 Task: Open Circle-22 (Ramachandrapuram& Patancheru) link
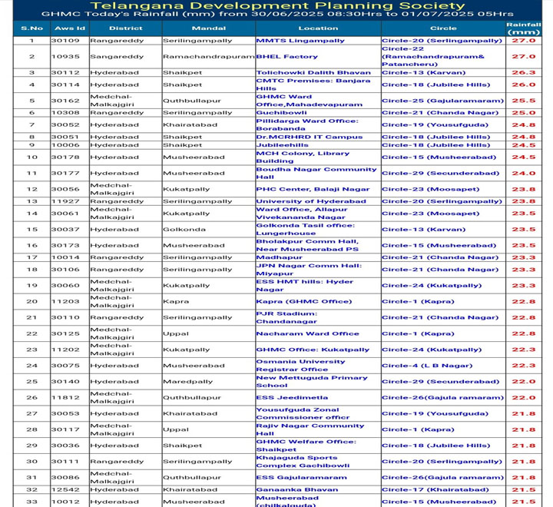(433, 56)
